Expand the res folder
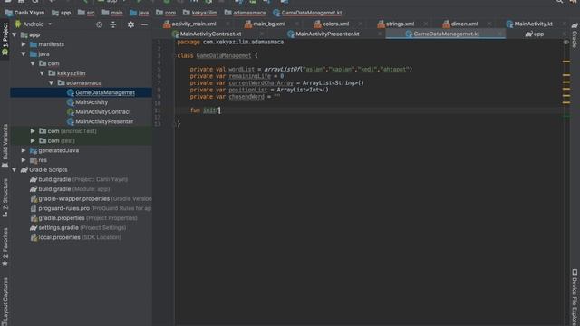 coord(24,160)
